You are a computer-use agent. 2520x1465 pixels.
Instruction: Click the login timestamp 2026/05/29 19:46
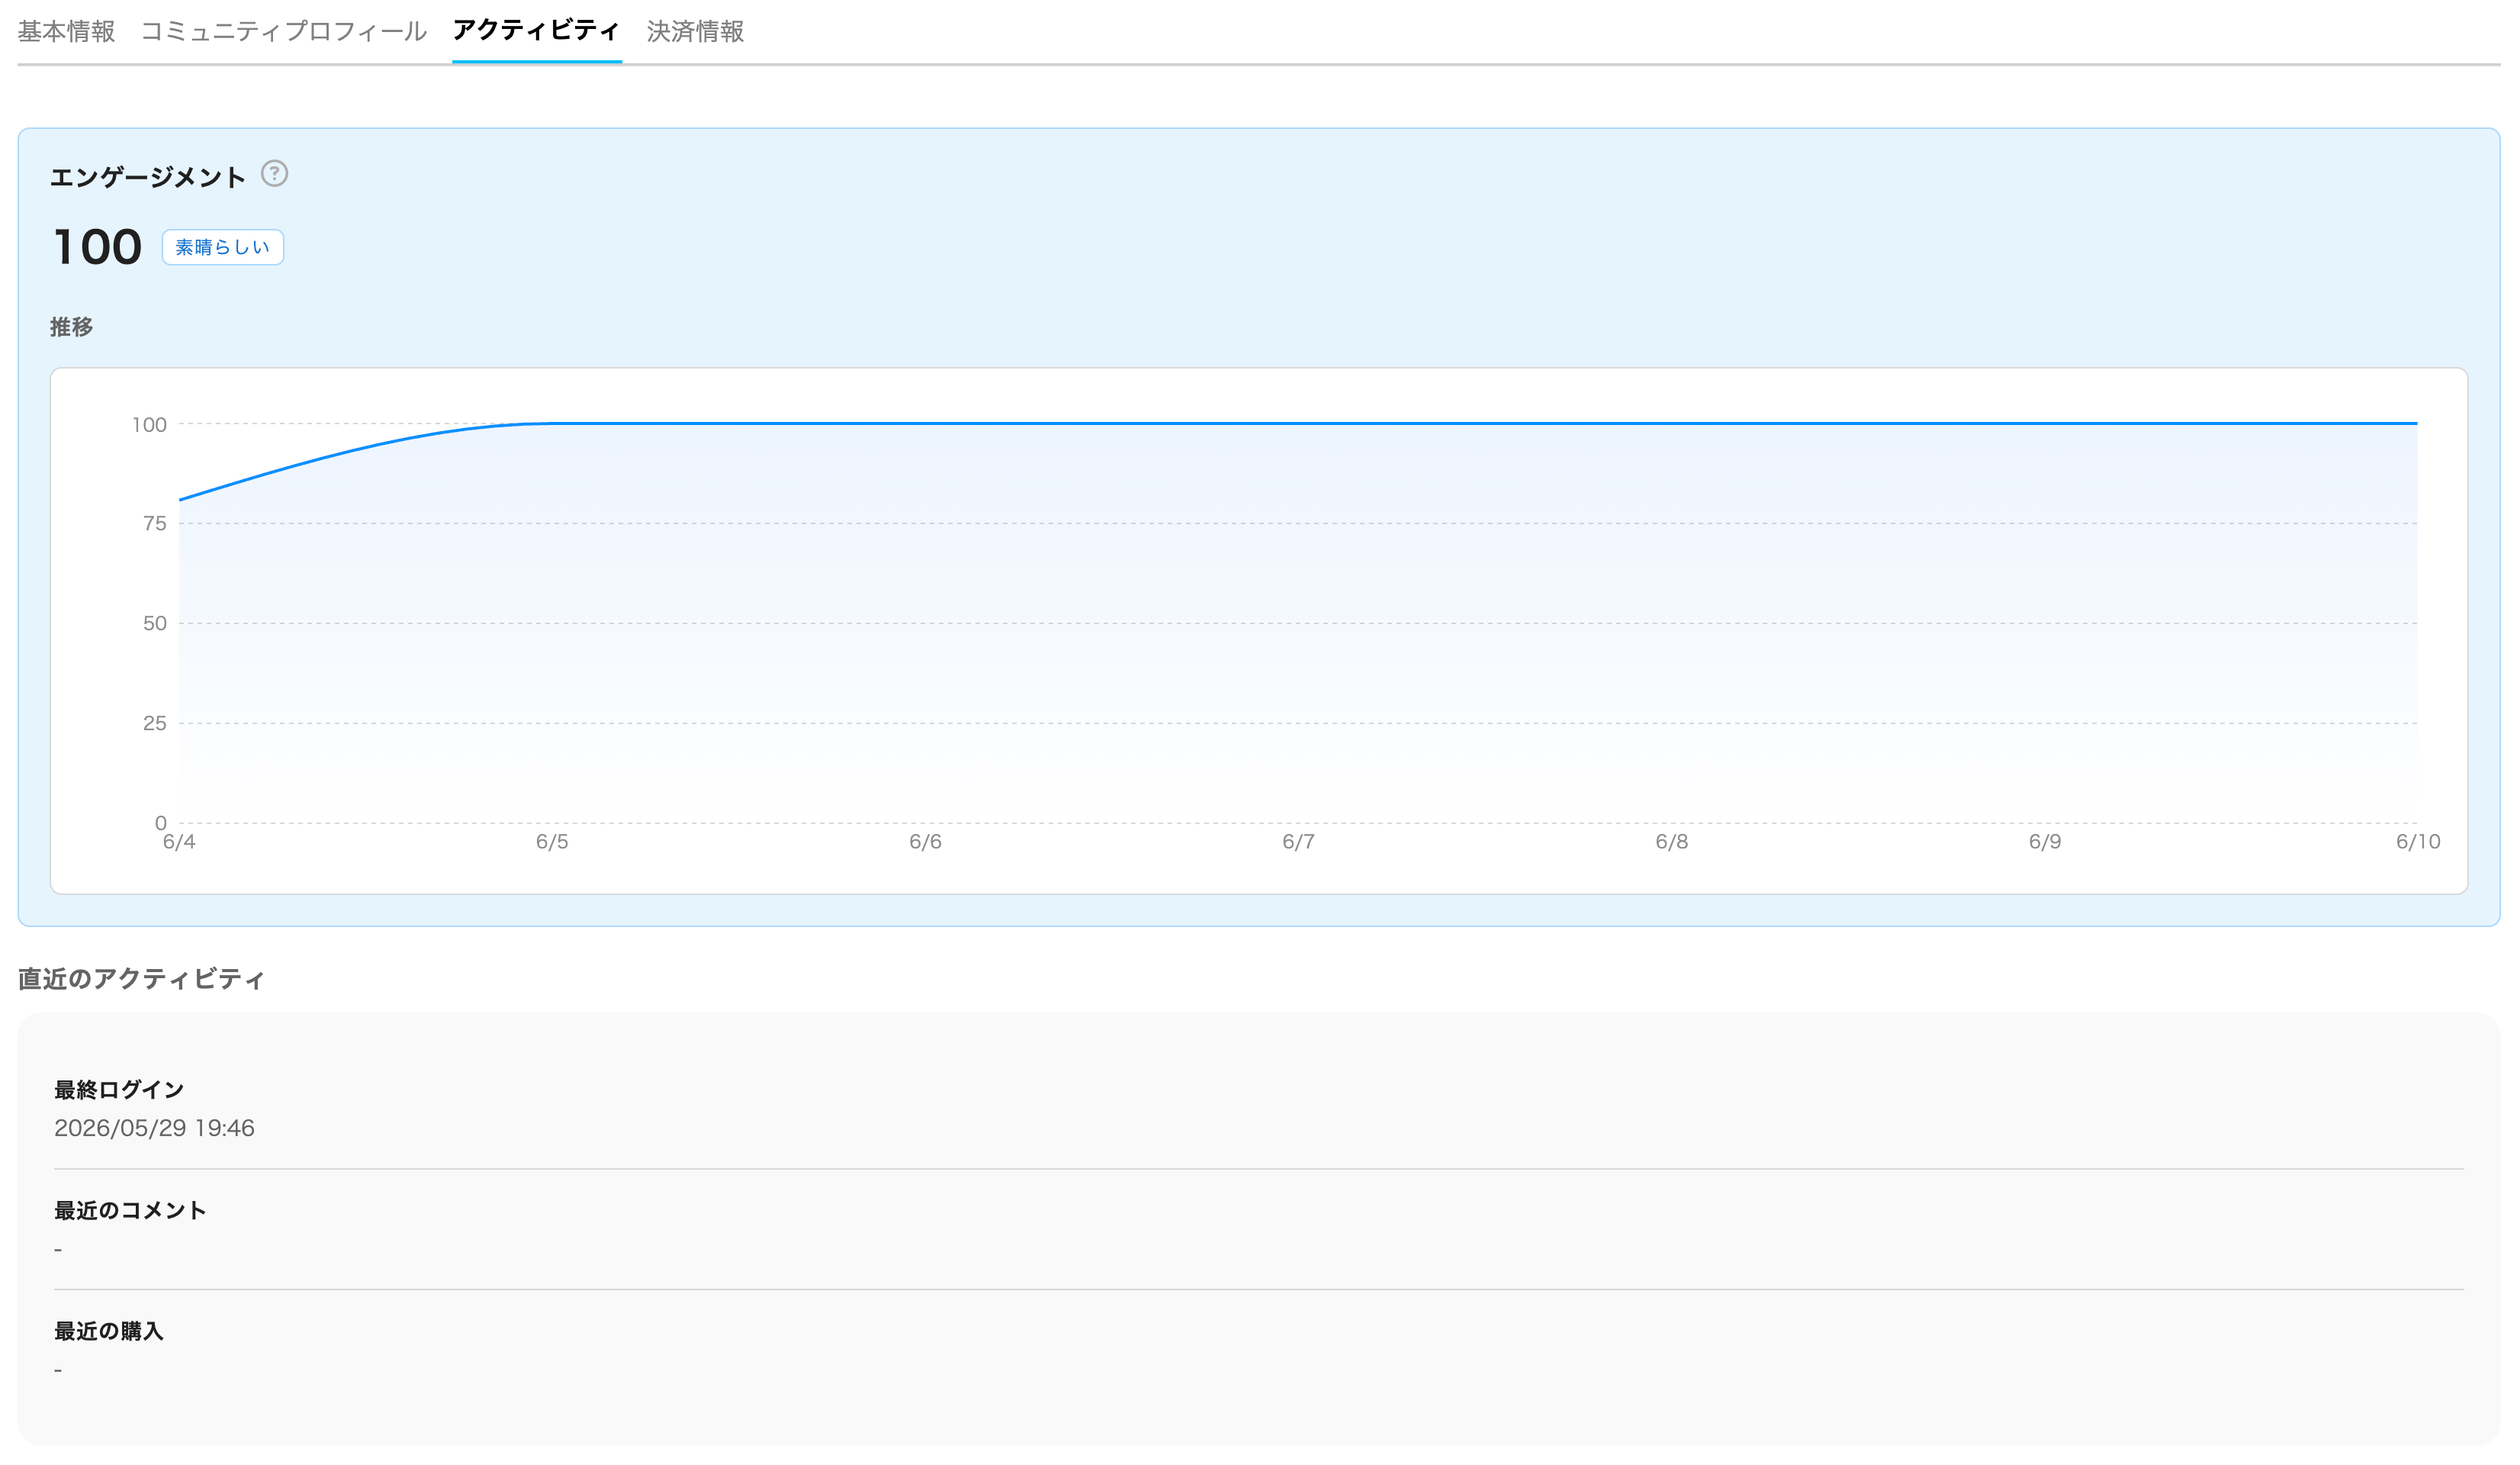154,1129
